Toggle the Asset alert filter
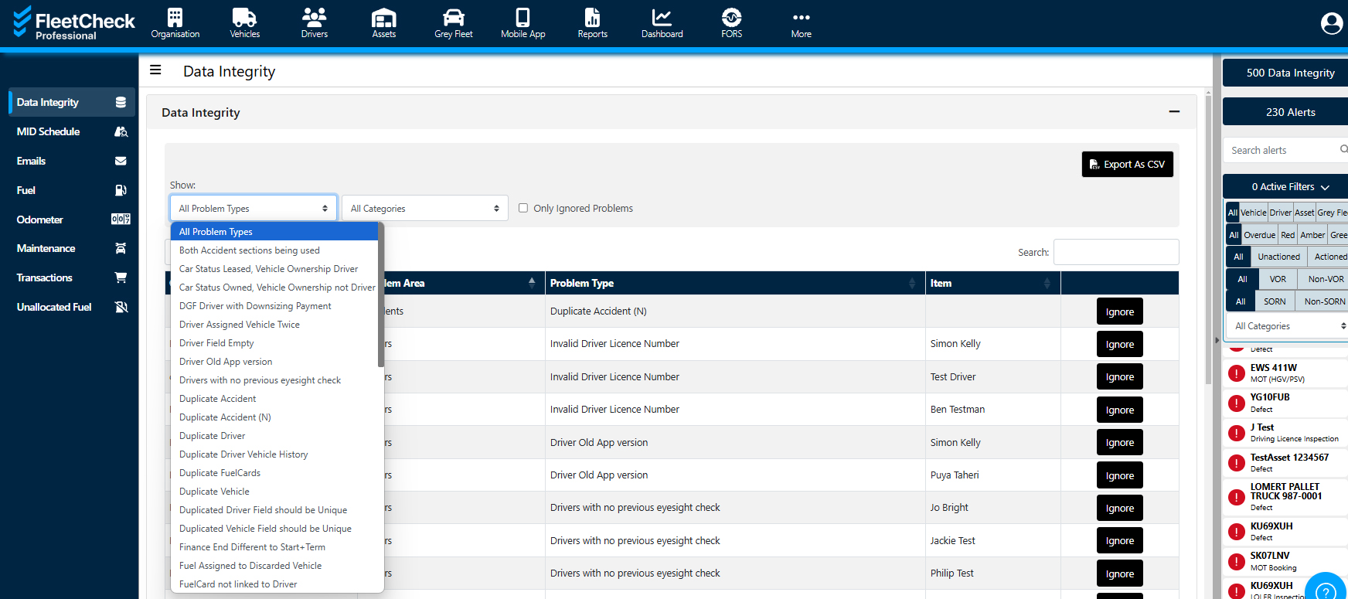 (1304, 213)
